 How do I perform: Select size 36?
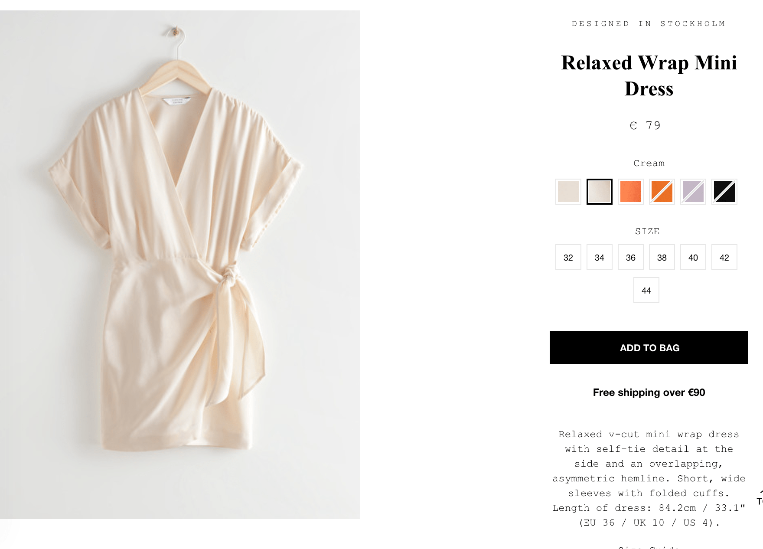pos(630,257)
